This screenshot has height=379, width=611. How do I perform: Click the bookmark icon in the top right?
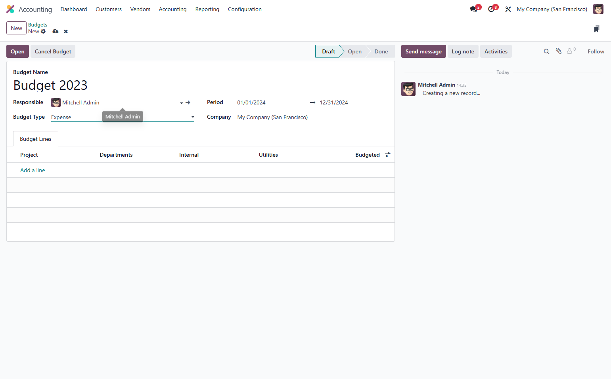597,28
